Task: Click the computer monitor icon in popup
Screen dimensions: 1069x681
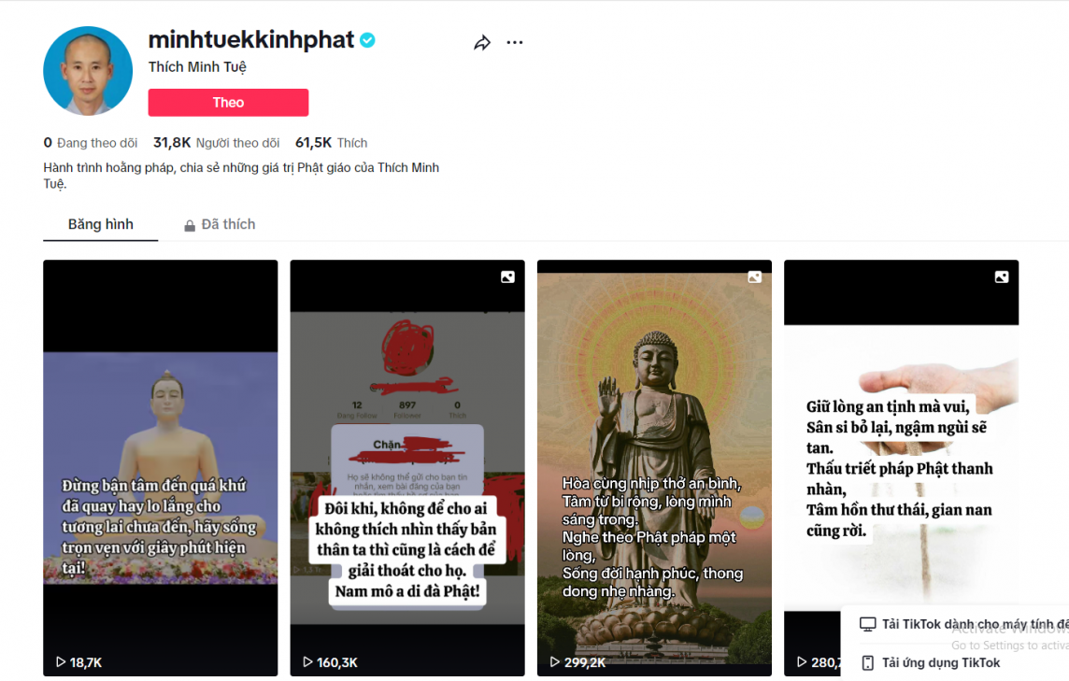Action: (867, 624)
